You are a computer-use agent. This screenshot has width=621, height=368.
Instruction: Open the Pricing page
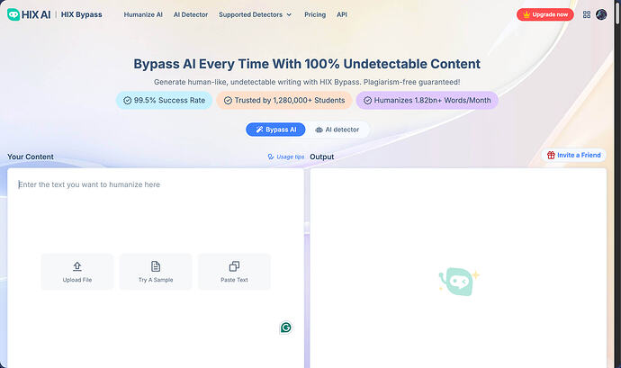(x=315, y=14)
